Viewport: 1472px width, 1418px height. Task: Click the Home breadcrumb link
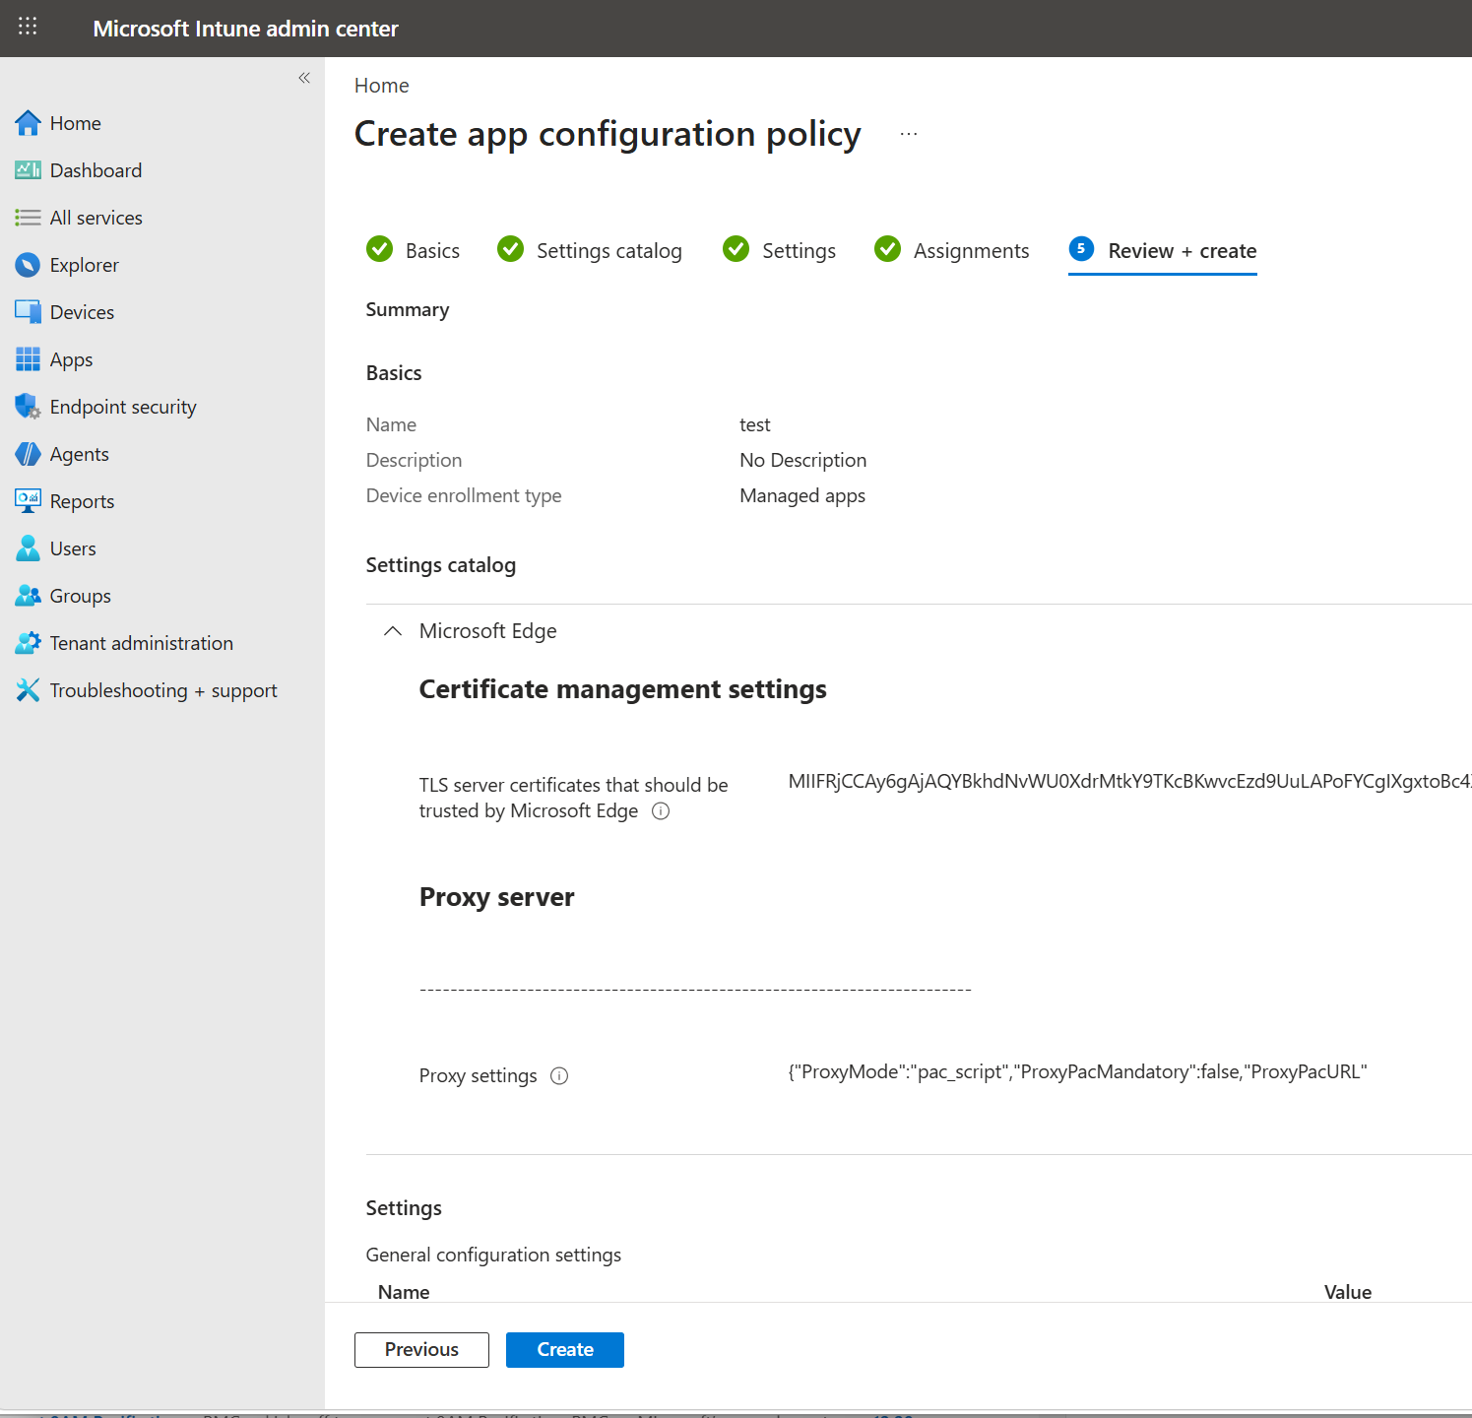click(x=381, y=86)
